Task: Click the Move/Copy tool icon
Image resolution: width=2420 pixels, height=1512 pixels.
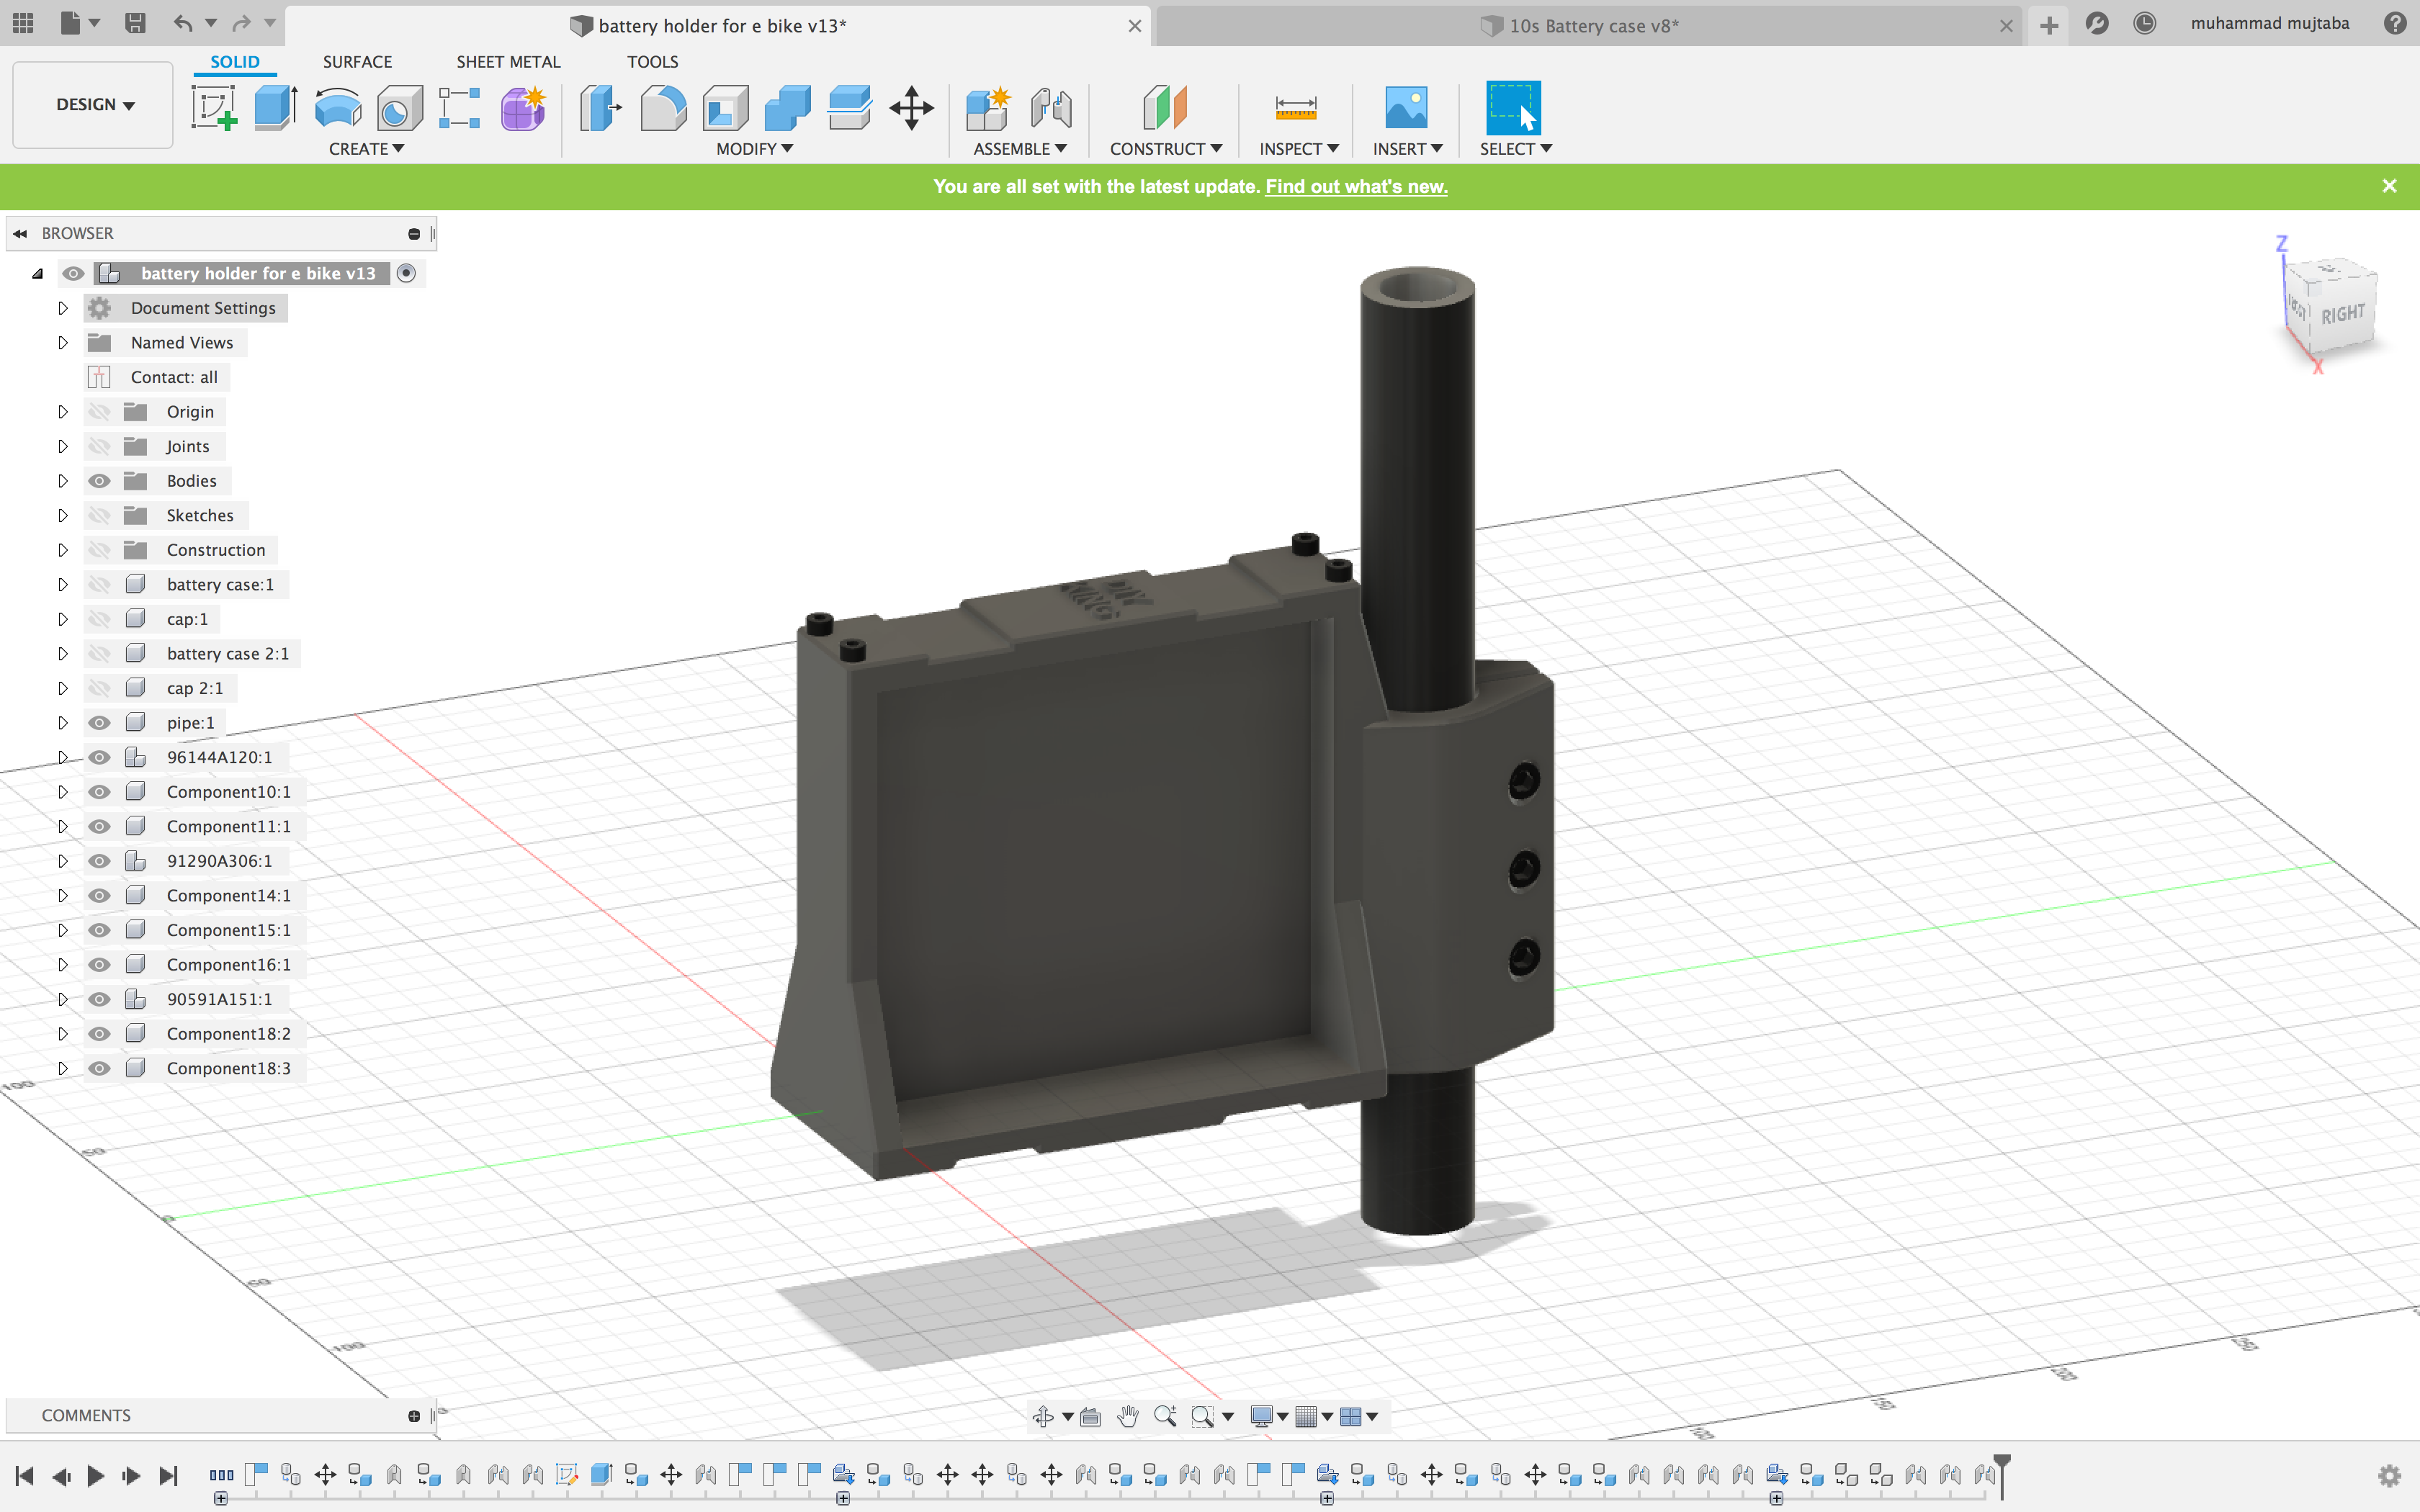Action: tap(911, 108)
